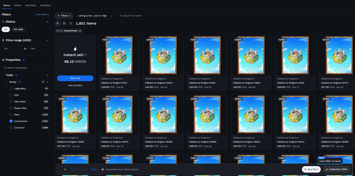Collapse the Filters panel button

(64, 16)
